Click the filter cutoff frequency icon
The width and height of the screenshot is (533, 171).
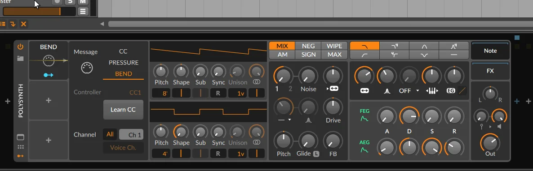pyautogui.click(x=364, y=91)
